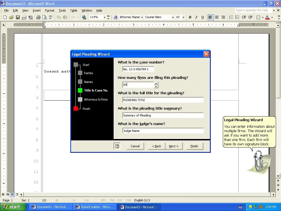Viewport: 281px width, 211px height.
Task: Toggle Center paragraph alignment
Action: tap(217, 17)
